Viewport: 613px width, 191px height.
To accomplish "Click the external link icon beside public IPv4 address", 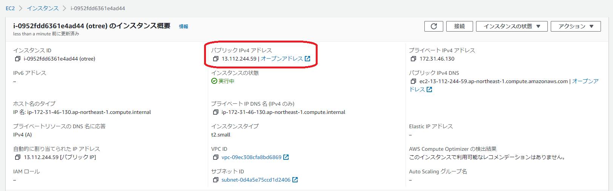I will [307, 59].
